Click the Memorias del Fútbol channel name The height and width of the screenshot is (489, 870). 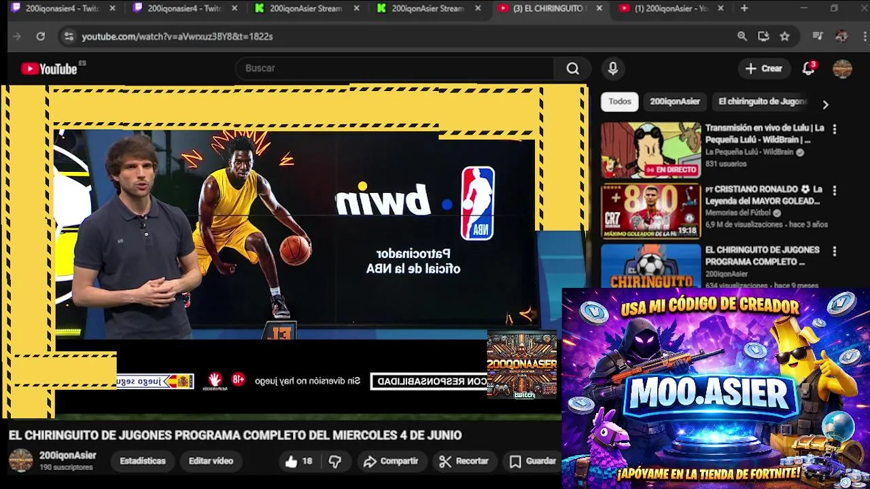pyautogui.click(x=738, y=213)
